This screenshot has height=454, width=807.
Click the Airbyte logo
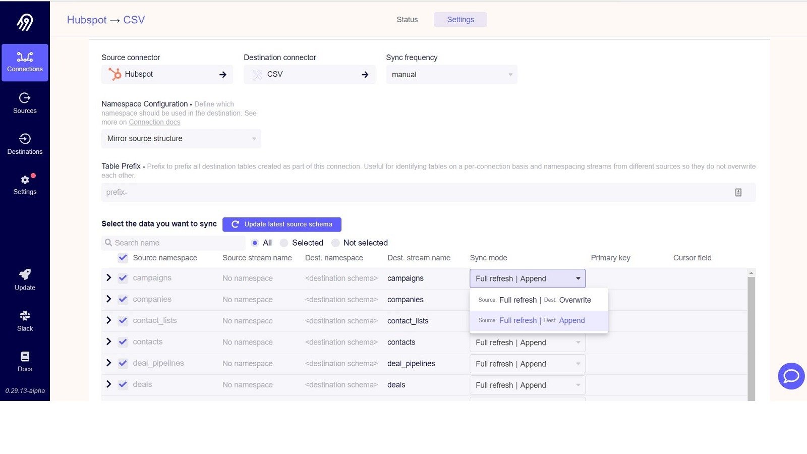pyautogui.click(x=25, y=22)
